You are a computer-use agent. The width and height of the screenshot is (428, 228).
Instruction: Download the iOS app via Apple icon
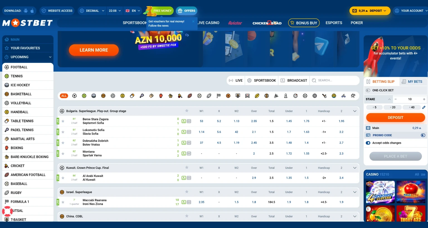(x=32, y=11)
